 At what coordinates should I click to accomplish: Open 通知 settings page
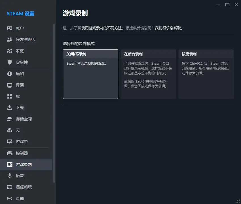pyautogui.click(x=26, y=74)
